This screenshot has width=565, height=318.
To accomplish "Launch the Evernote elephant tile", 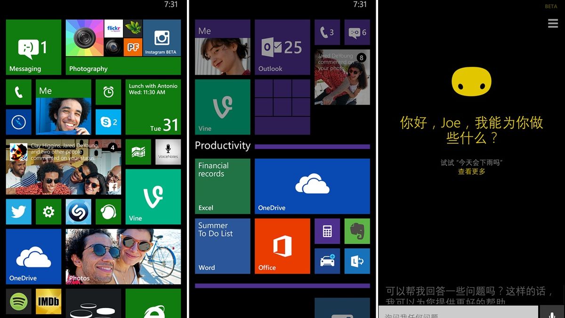I will (x=357, y=231).
